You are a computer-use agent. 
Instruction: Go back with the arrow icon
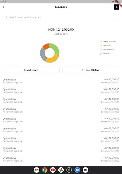(x=4, y=7)
